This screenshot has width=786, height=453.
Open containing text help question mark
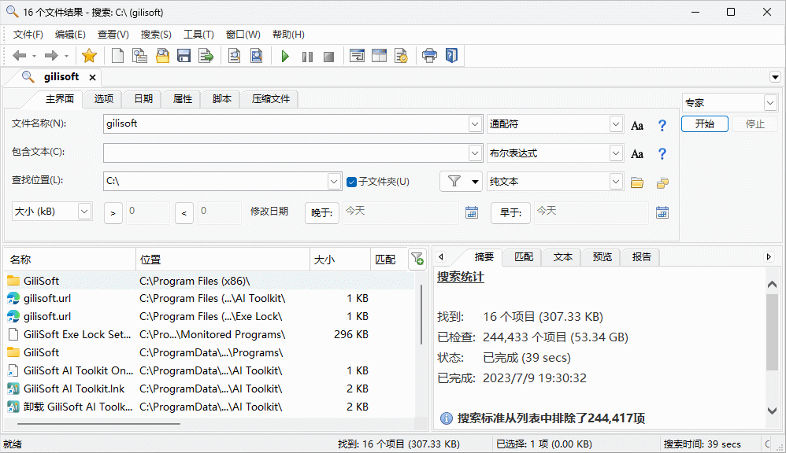662,153
